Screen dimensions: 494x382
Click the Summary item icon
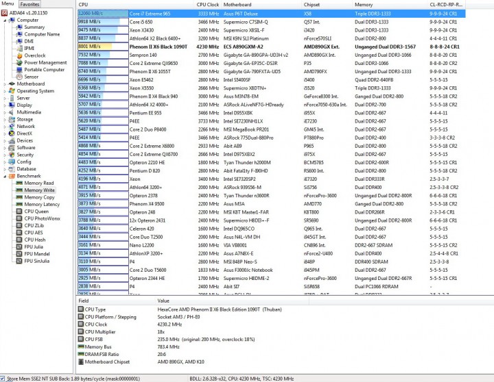(19, 27)
